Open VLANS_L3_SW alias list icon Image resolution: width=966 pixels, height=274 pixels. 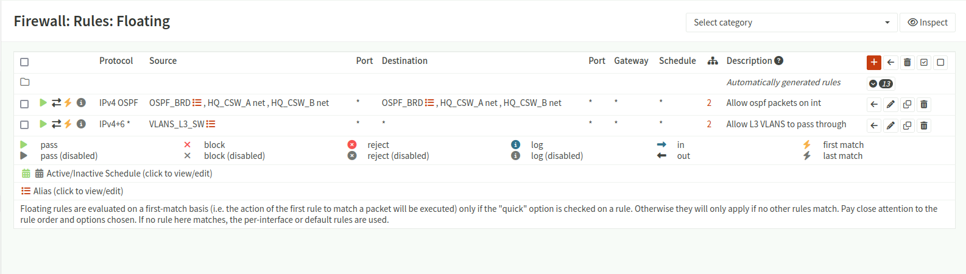pos(211,124)
